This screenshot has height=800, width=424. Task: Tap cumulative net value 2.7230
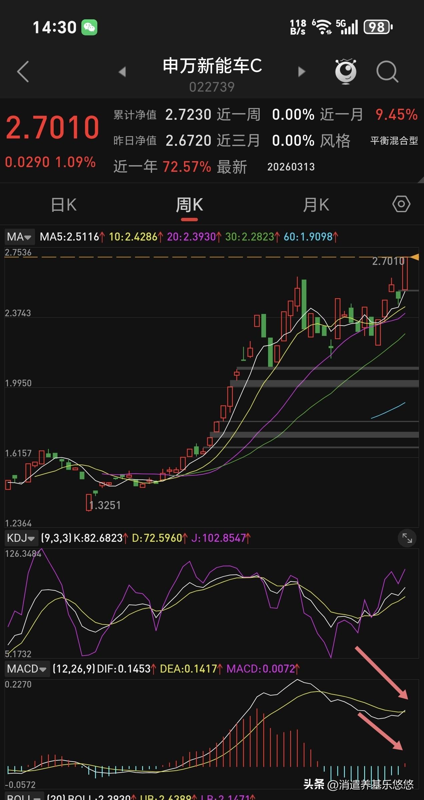pos(188,115)
